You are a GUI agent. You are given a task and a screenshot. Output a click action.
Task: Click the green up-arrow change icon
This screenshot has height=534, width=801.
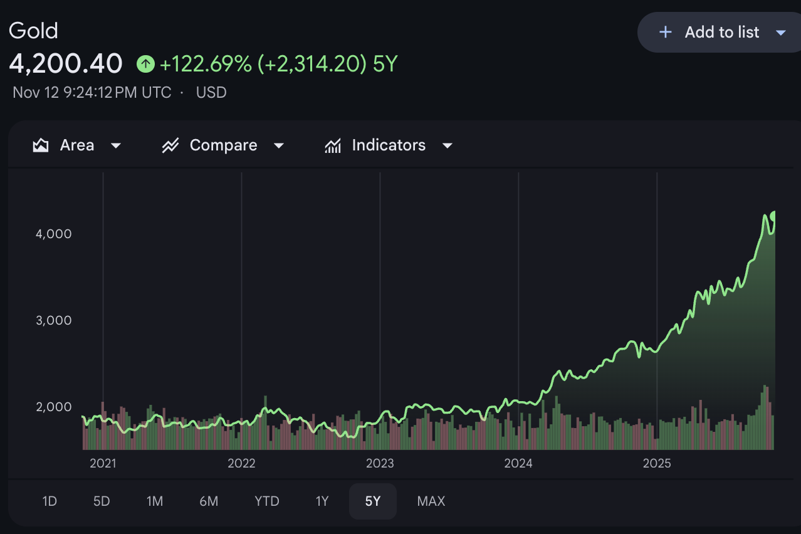tap(145, 63)
